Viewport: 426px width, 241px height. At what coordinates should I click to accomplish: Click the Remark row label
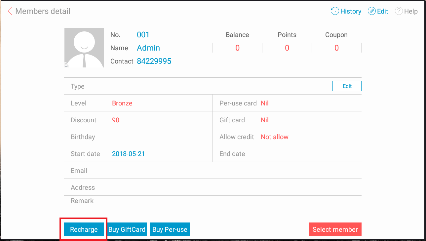point(82,201)
